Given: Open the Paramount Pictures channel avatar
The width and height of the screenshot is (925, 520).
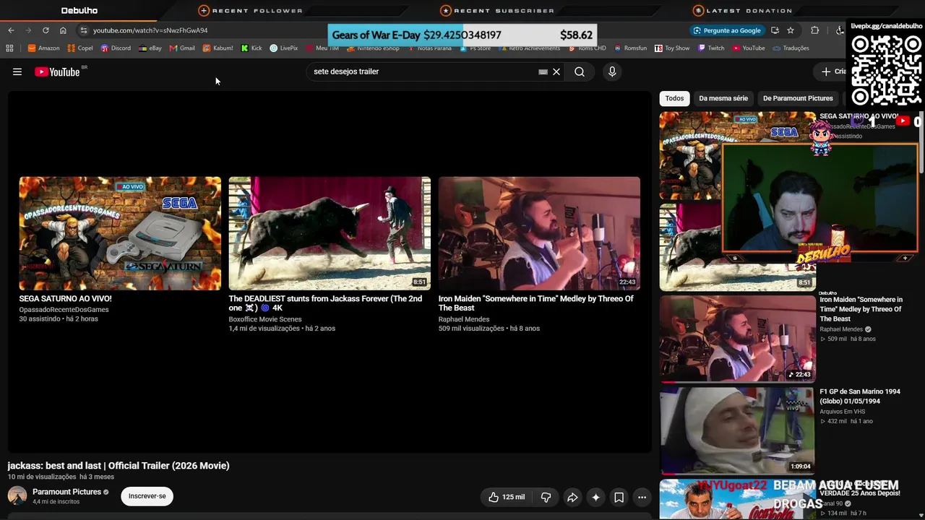Looking at the screenshot, I should pyautogui.click(x=17, y=496).
